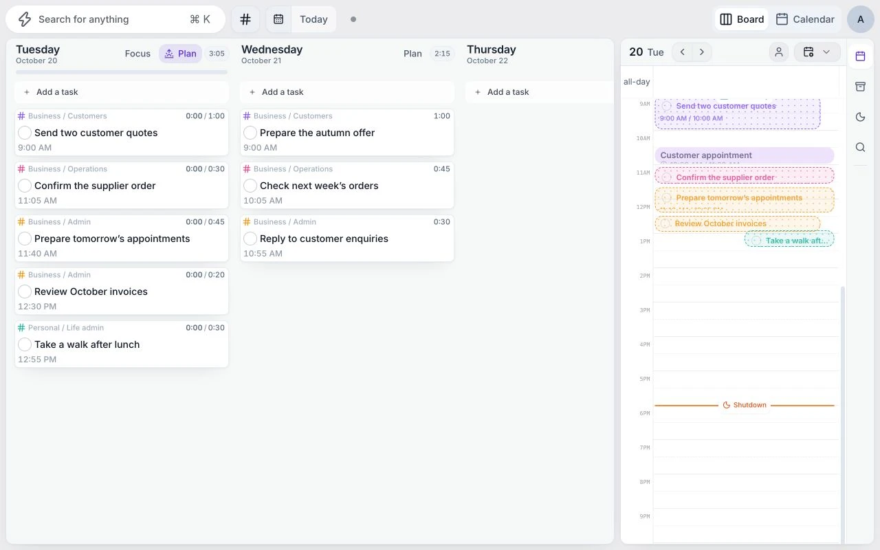Click Plan on the Wednesday column

pyautogui.click(x=412, y=54)
